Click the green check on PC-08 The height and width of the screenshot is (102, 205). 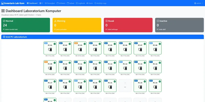click(160, 44)
